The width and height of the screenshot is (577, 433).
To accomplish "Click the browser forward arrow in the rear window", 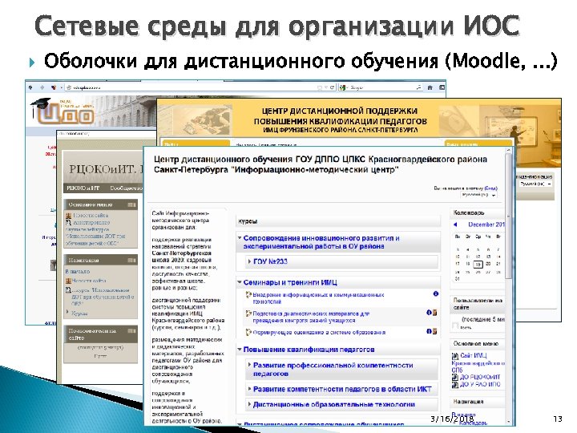I will 42,87.
